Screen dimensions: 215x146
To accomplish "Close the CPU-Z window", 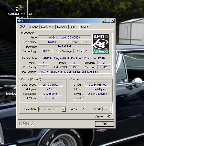I will pos(113,21).
